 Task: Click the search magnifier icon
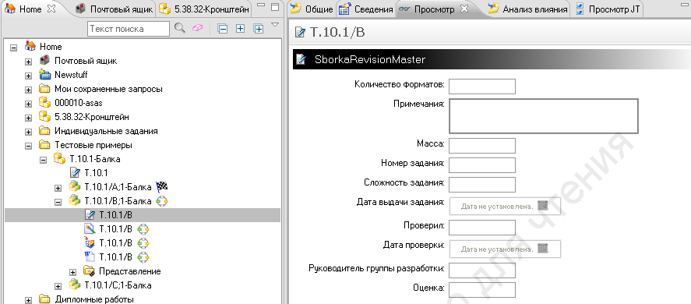point(180,29)
